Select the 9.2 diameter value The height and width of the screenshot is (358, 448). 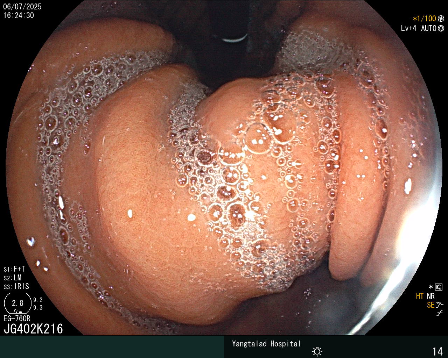pos(38,300)
